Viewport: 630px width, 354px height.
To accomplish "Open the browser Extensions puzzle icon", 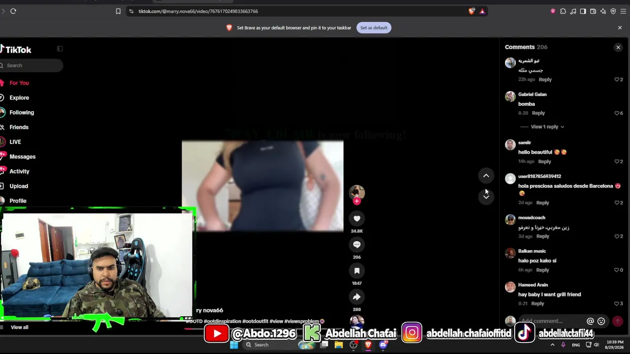I will tap(563, 11).
